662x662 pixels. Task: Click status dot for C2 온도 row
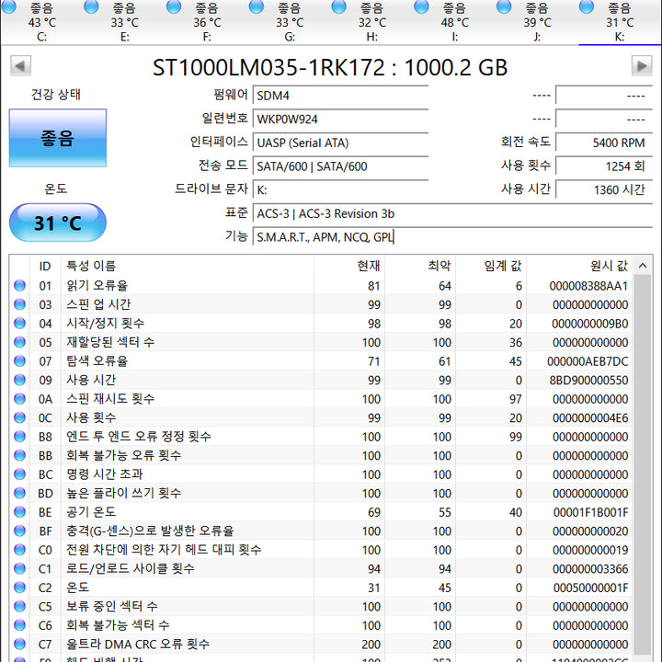click(x=19, y=588)
